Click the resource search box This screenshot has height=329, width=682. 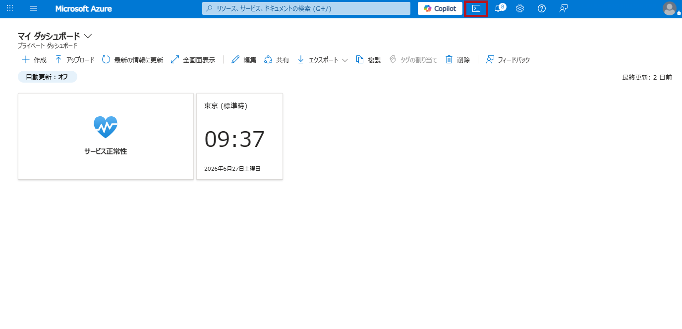[x=306, y=8]
